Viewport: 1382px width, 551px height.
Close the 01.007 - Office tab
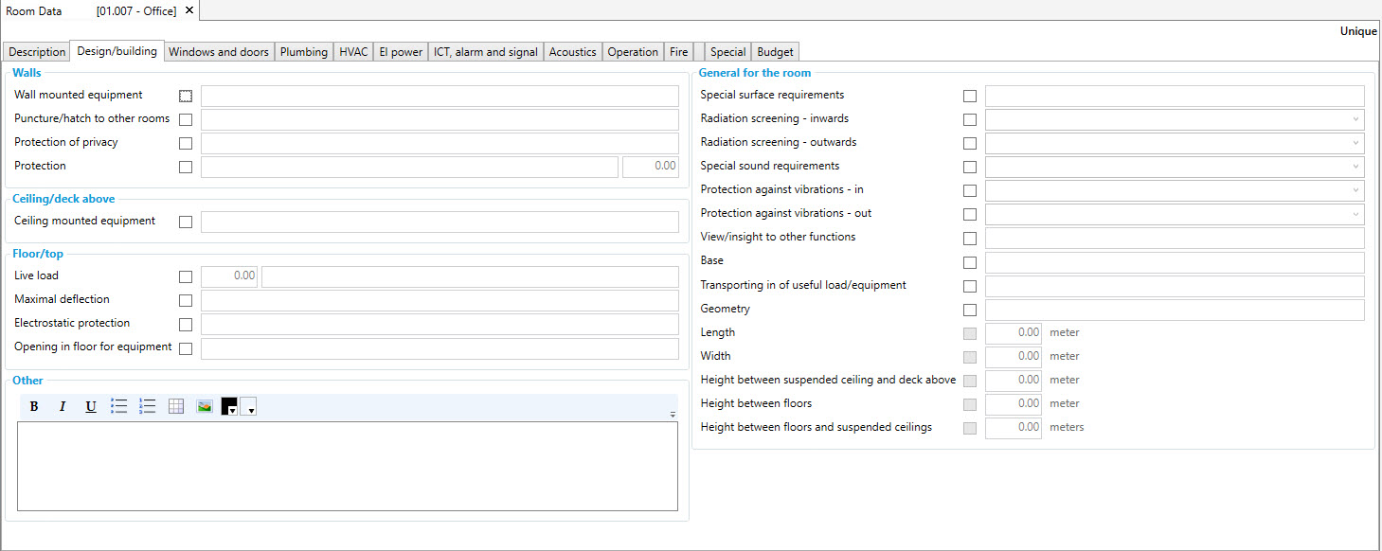189,10
